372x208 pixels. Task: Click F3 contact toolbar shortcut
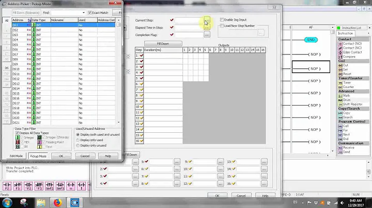point(18,186)
